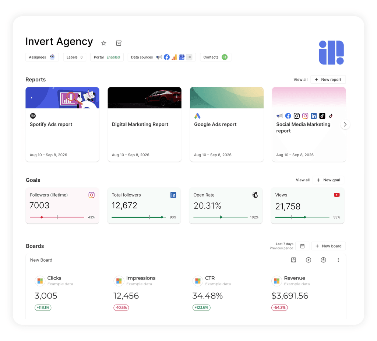377x341 pixels.
Task: Play the New Board presentation
Action: pos(309,260)
